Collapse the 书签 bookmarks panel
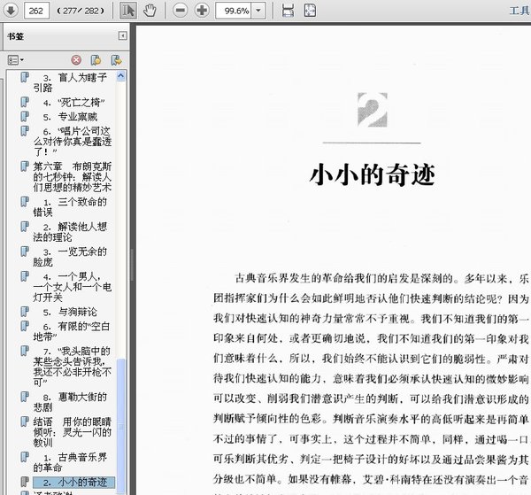 pos(123,35)
